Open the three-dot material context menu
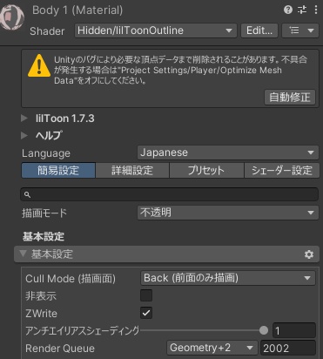 coord(316,10)
